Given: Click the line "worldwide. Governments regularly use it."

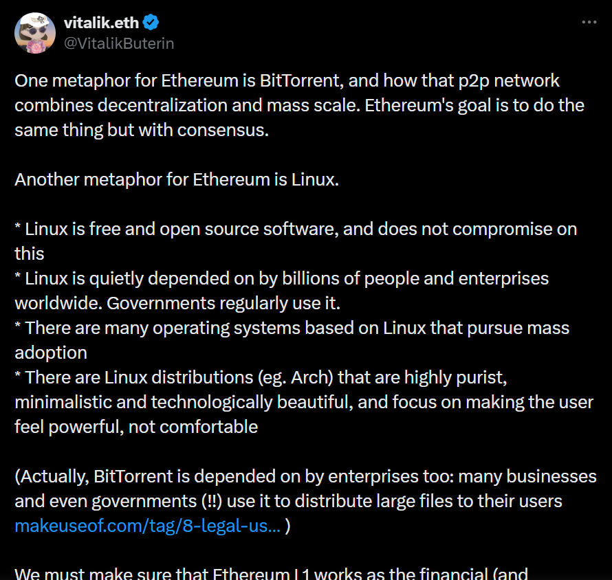Looking at the screenshot, I should click(178, 303).
